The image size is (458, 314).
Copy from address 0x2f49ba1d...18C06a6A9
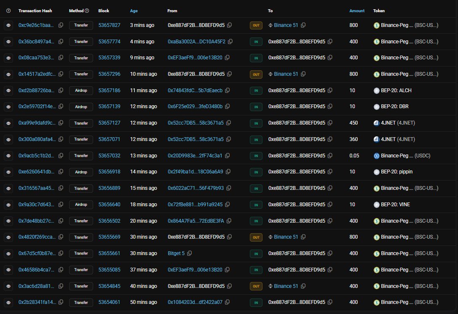pos(228,172)
